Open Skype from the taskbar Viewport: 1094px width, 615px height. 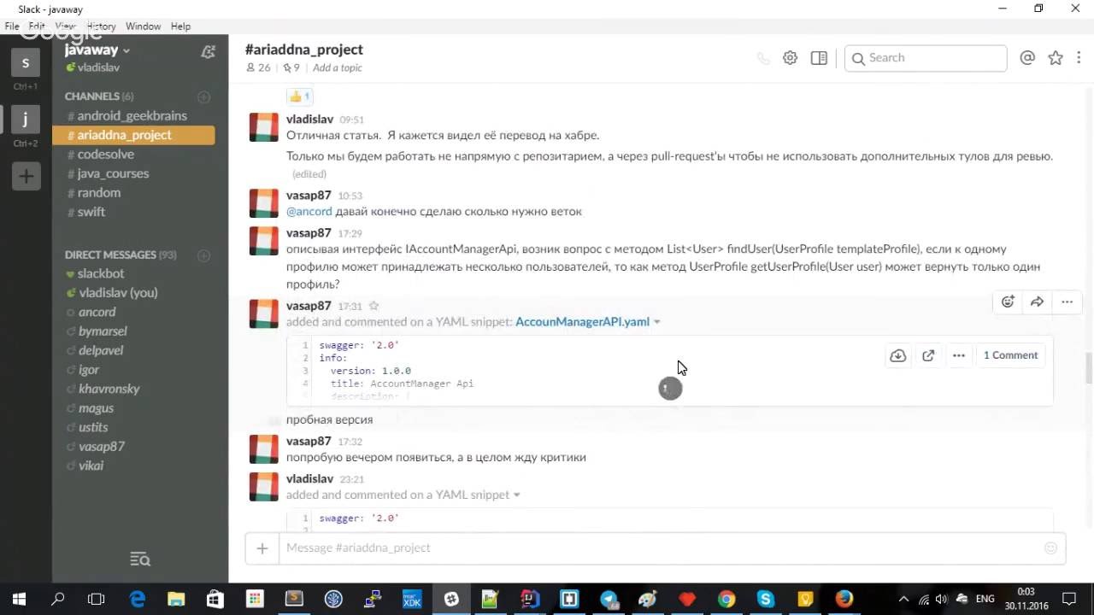tap(765, 599)
